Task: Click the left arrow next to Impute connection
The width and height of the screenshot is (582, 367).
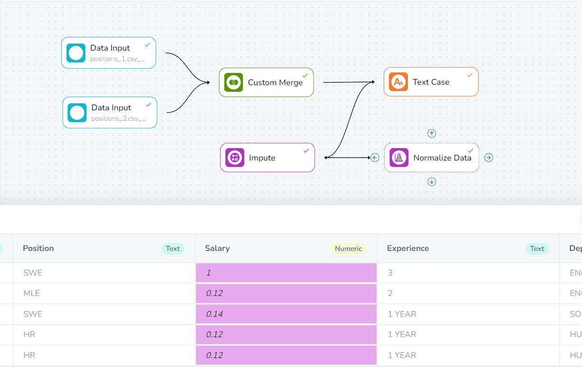Action: [375, 157]
